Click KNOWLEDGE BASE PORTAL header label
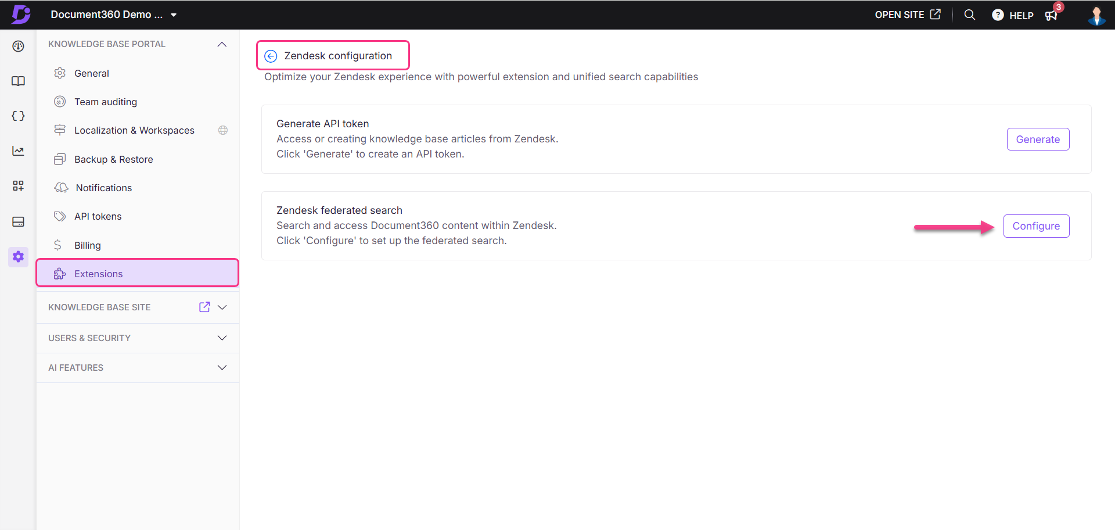This screenshot has height=530, width=1115. point(107,44)
